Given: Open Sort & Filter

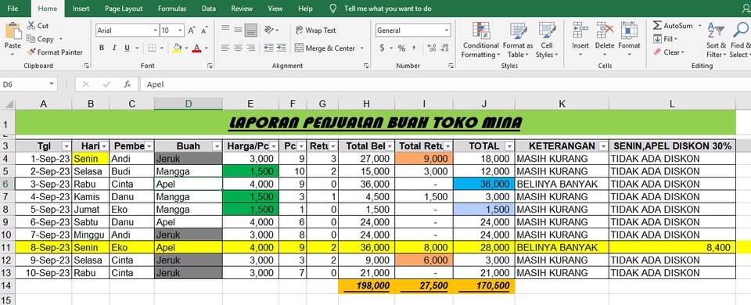Looking at the screenshot, I should tap(716, 40).
